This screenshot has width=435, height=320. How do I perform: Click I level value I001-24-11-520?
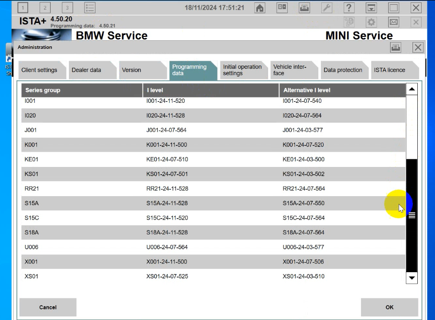[165, 101]
